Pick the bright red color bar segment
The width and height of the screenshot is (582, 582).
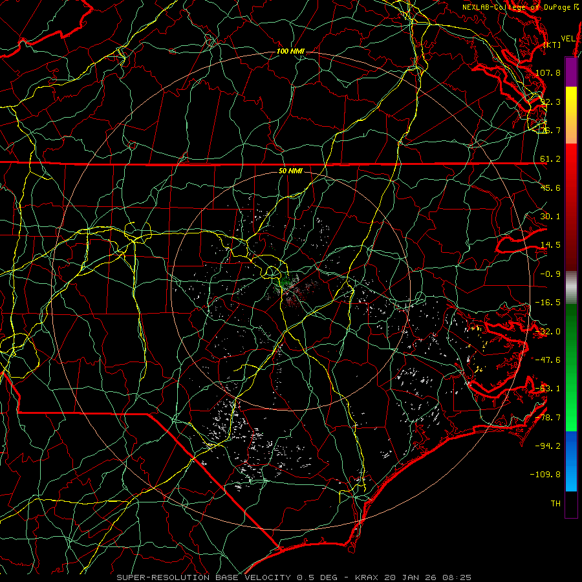tap(571, 164)
